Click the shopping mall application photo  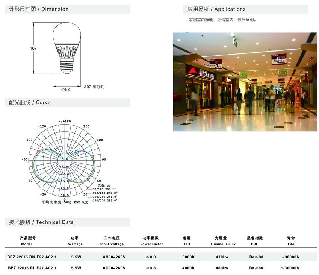(245, 82)
